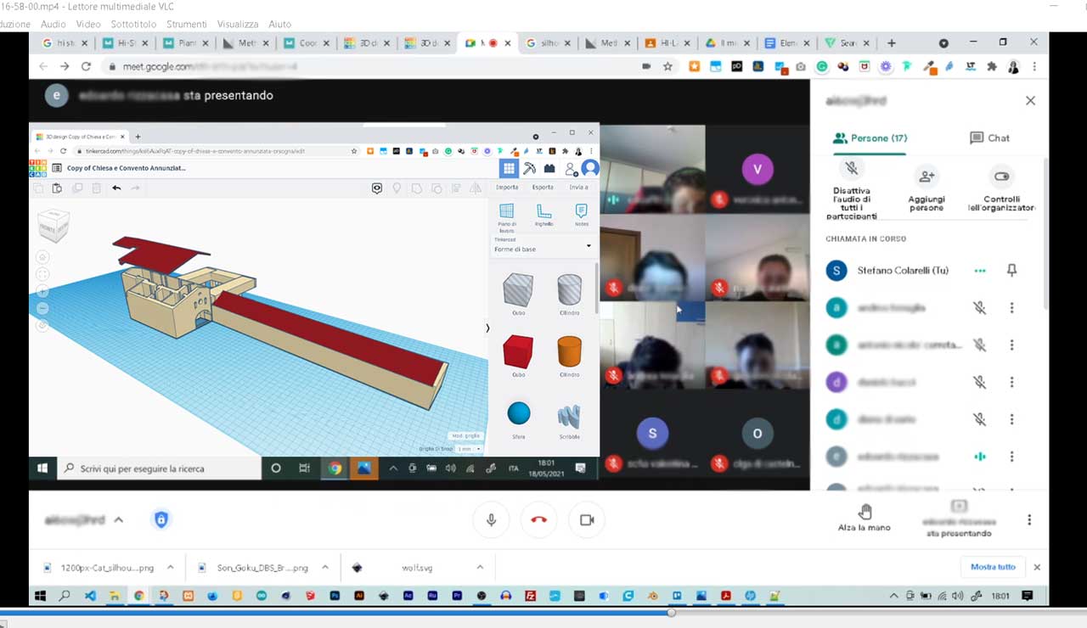Click Tinkercad show-all eye bubble icon

point(377,188)
